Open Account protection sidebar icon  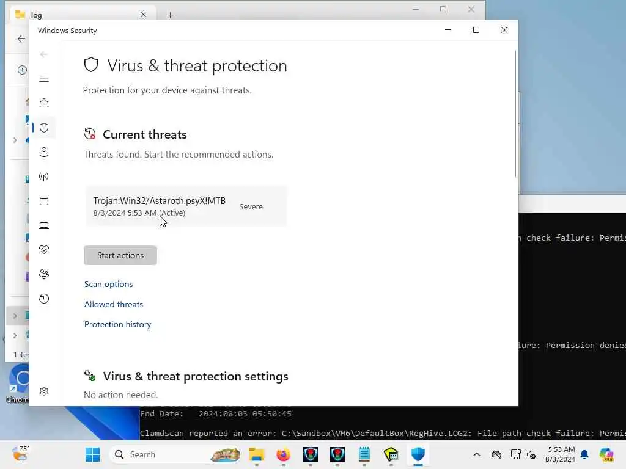(x=44, y=152)
